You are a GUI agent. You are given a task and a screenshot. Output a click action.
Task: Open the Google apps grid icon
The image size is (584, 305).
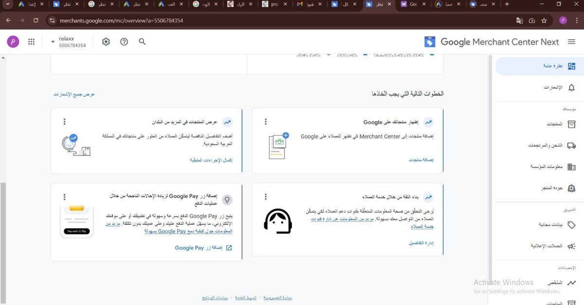(32, 42)
